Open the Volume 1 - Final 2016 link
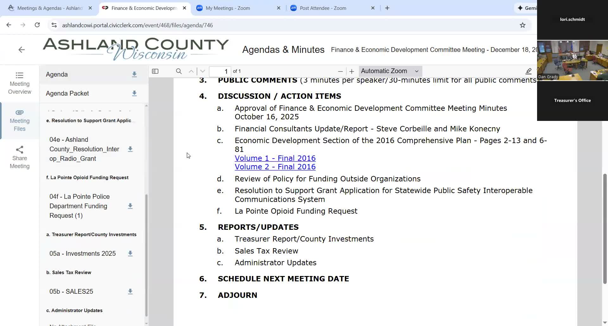 click(x=275, y=158)
